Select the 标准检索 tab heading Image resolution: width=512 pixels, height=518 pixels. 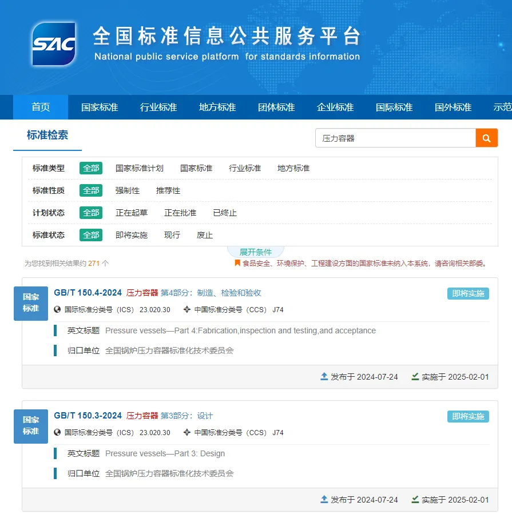pyautogui.click(x=47, y=135)
